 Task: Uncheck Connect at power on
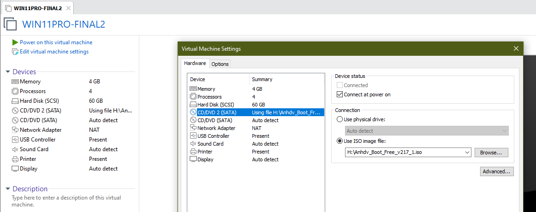pyautogui.click(x=339, y=94)
